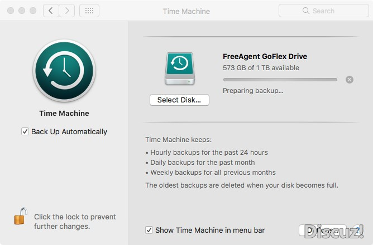Click the Time Machine window title
The image size is (373, 245).
click(x=187, y=11)
